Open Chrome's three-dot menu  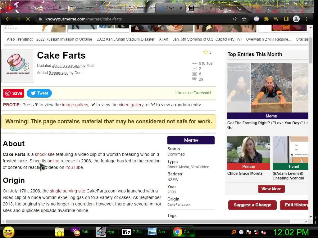[x=306, y=19]
